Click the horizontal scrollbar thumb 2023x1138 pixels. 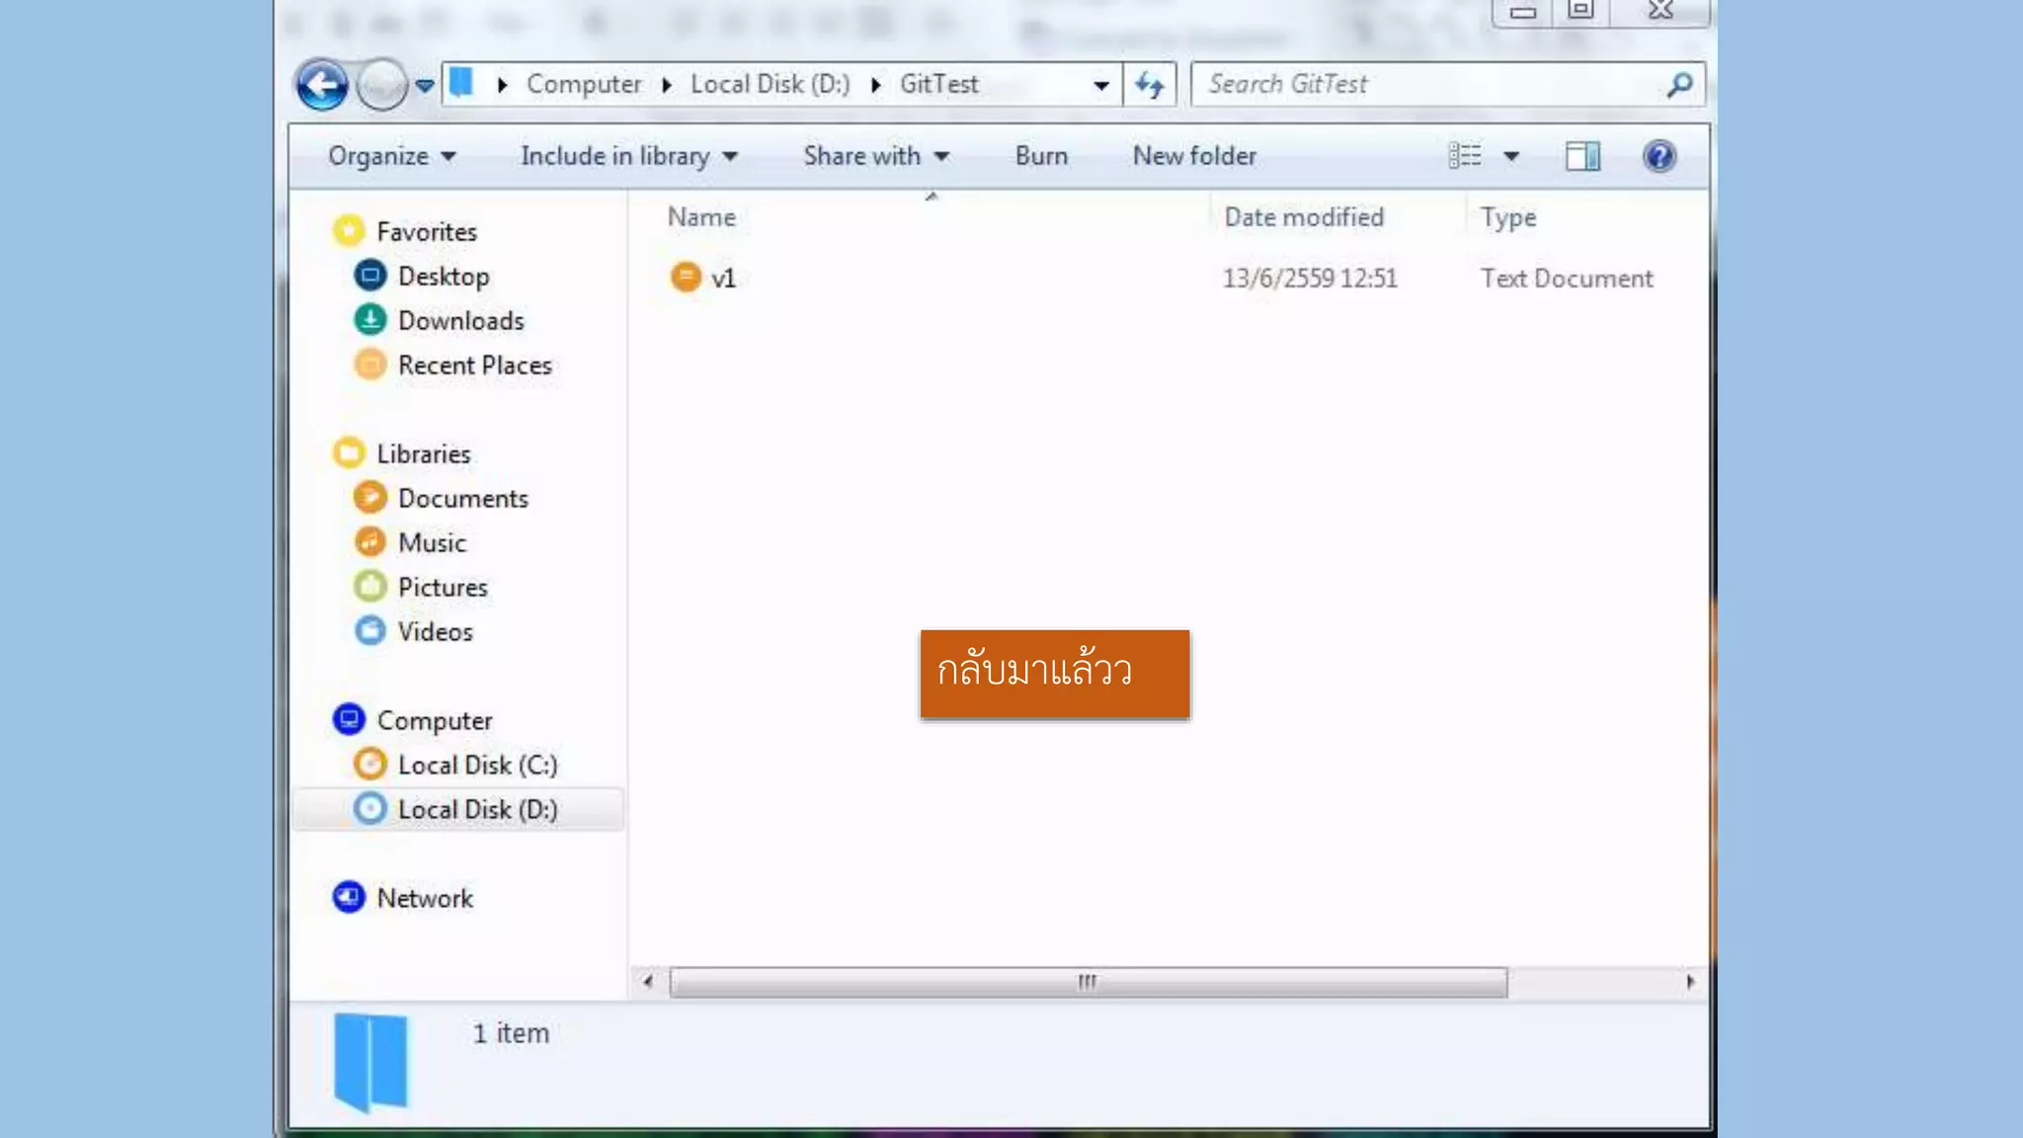point(1087,982)
